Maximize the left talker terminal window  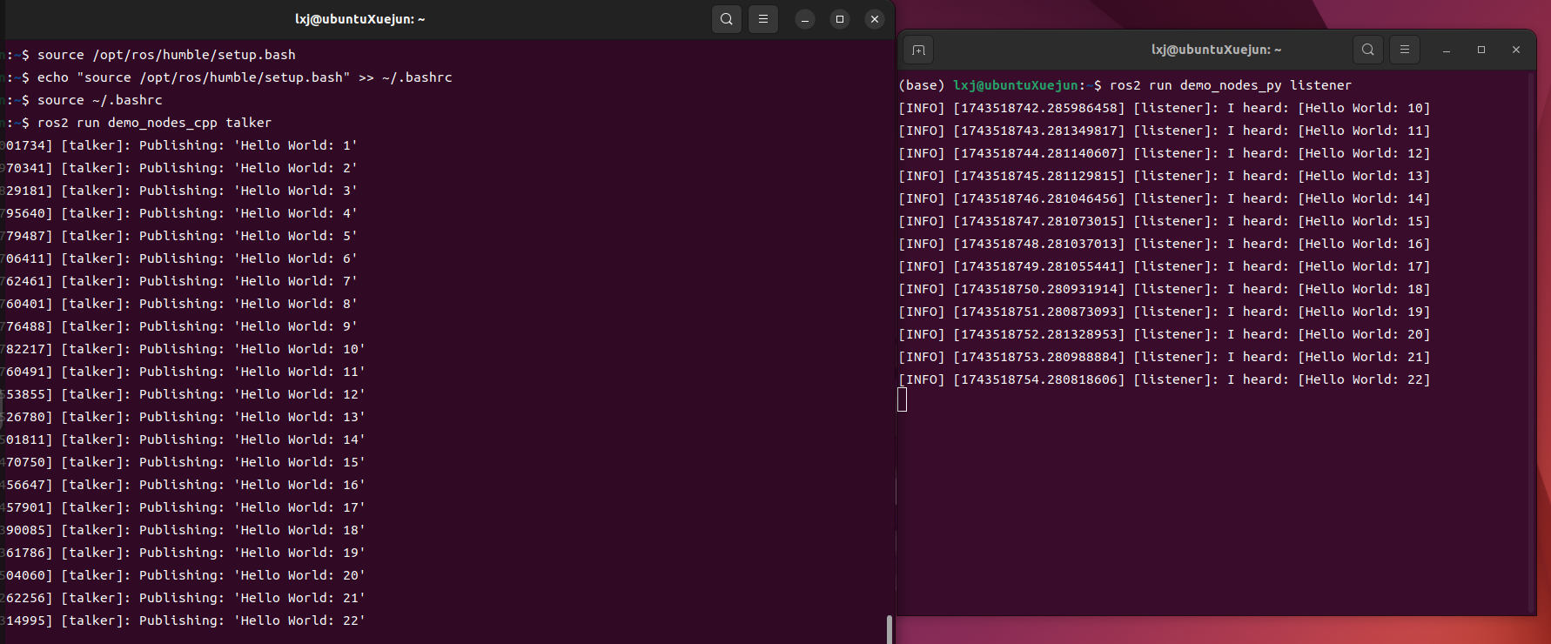pos(840,19)
